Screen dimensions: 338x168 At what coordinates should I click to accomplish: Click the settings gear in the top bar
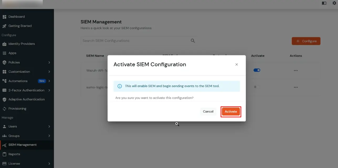(x=334, y=3)
